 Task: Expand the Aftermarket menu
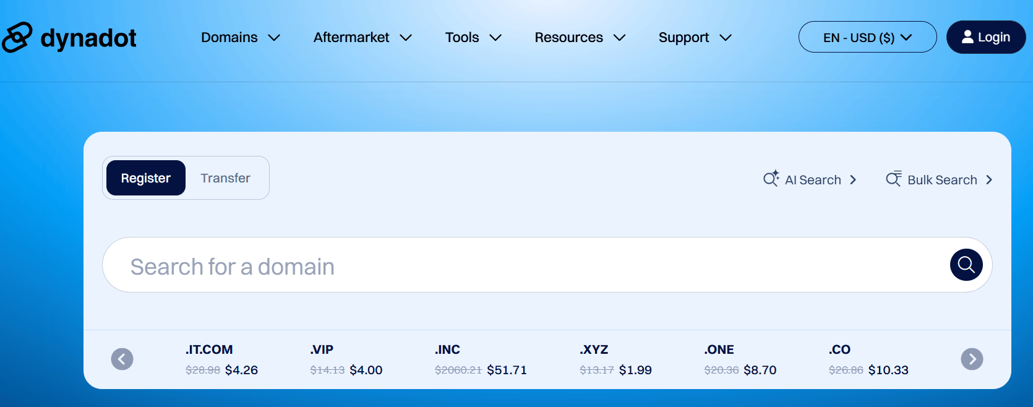tap(362, 38)
